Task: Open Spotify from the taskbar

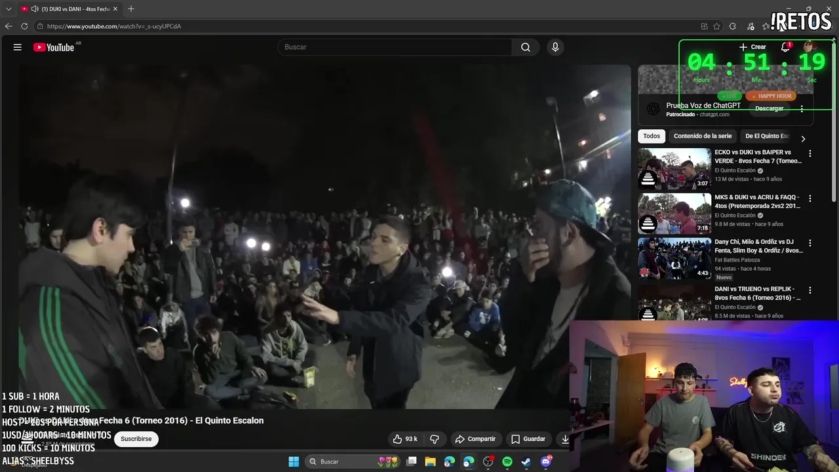Action: pyautogui.click(x=507, y=462)
